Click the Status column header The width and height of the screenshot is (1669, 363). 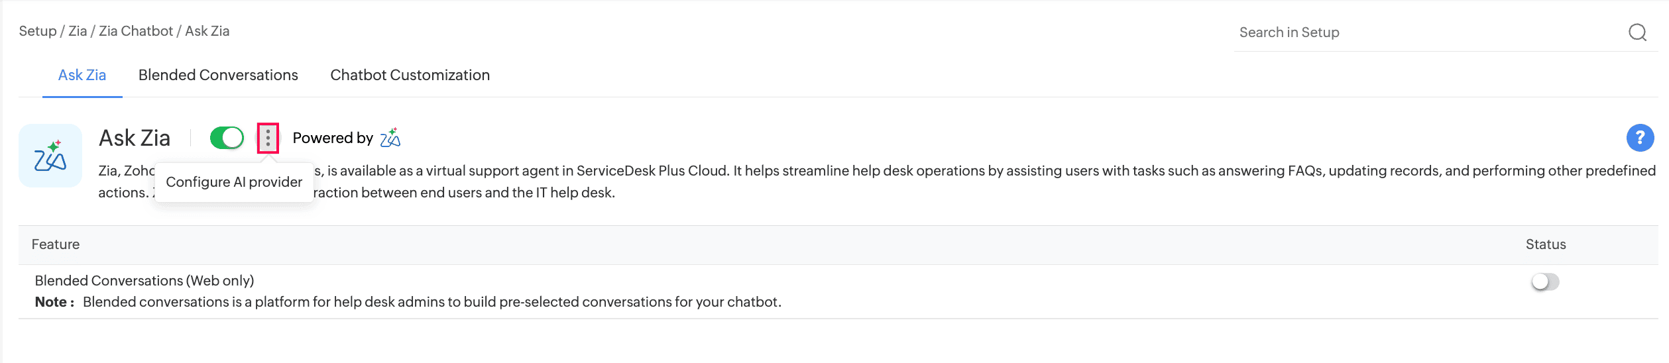(x=1545, y=244)
